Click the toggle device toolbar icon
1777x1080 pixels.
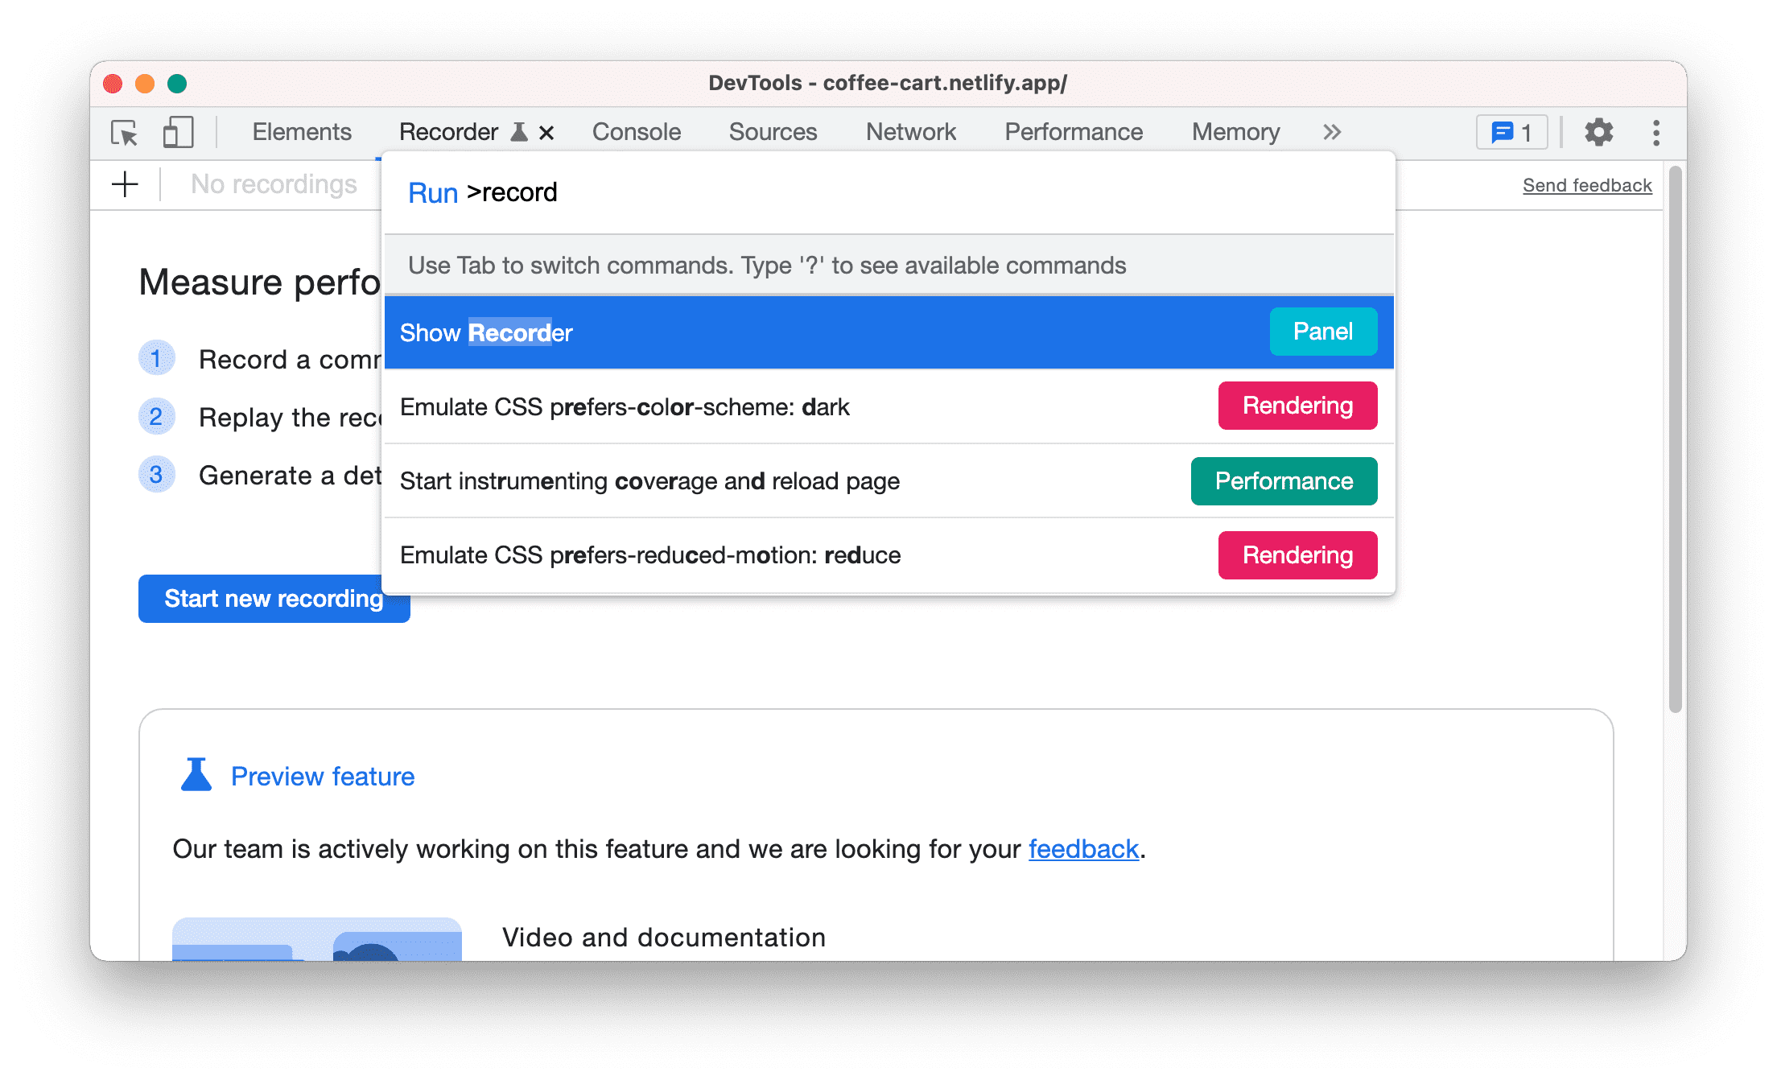(x=176, y=130)
